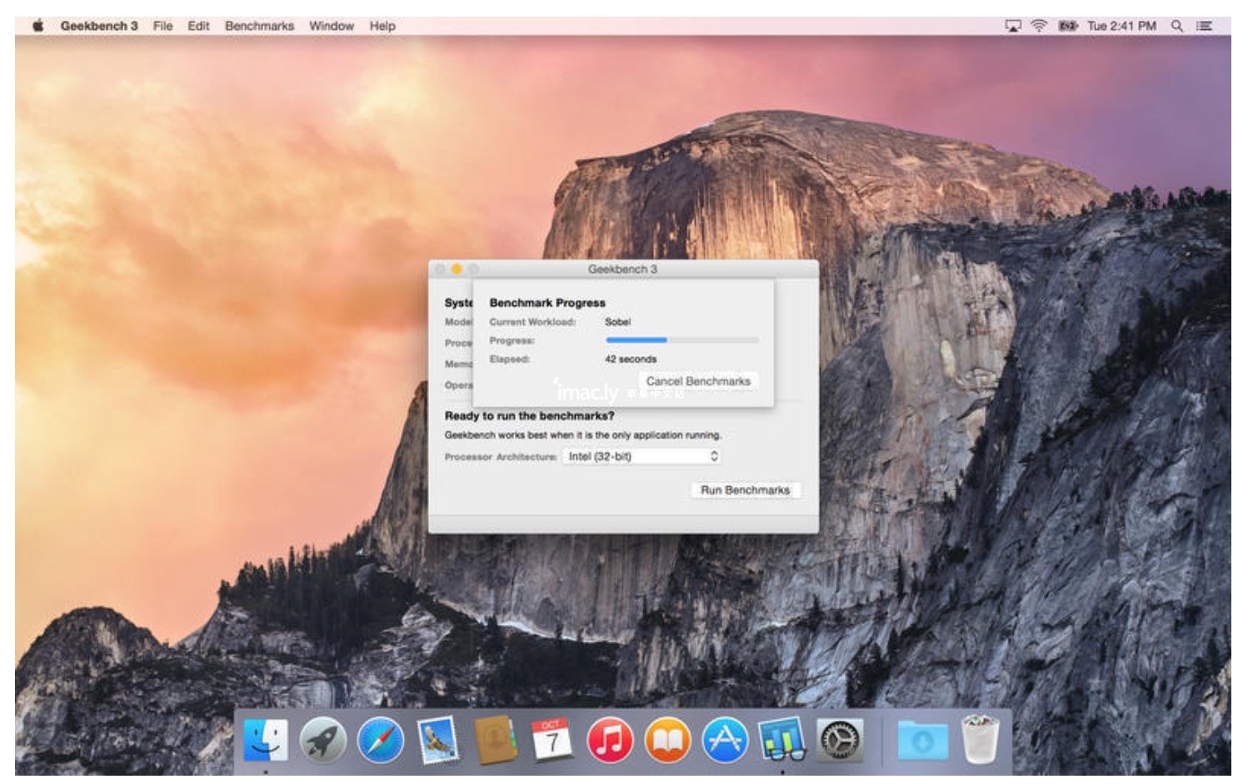Click 'Benchmark Progress' heading

point(547,303)
